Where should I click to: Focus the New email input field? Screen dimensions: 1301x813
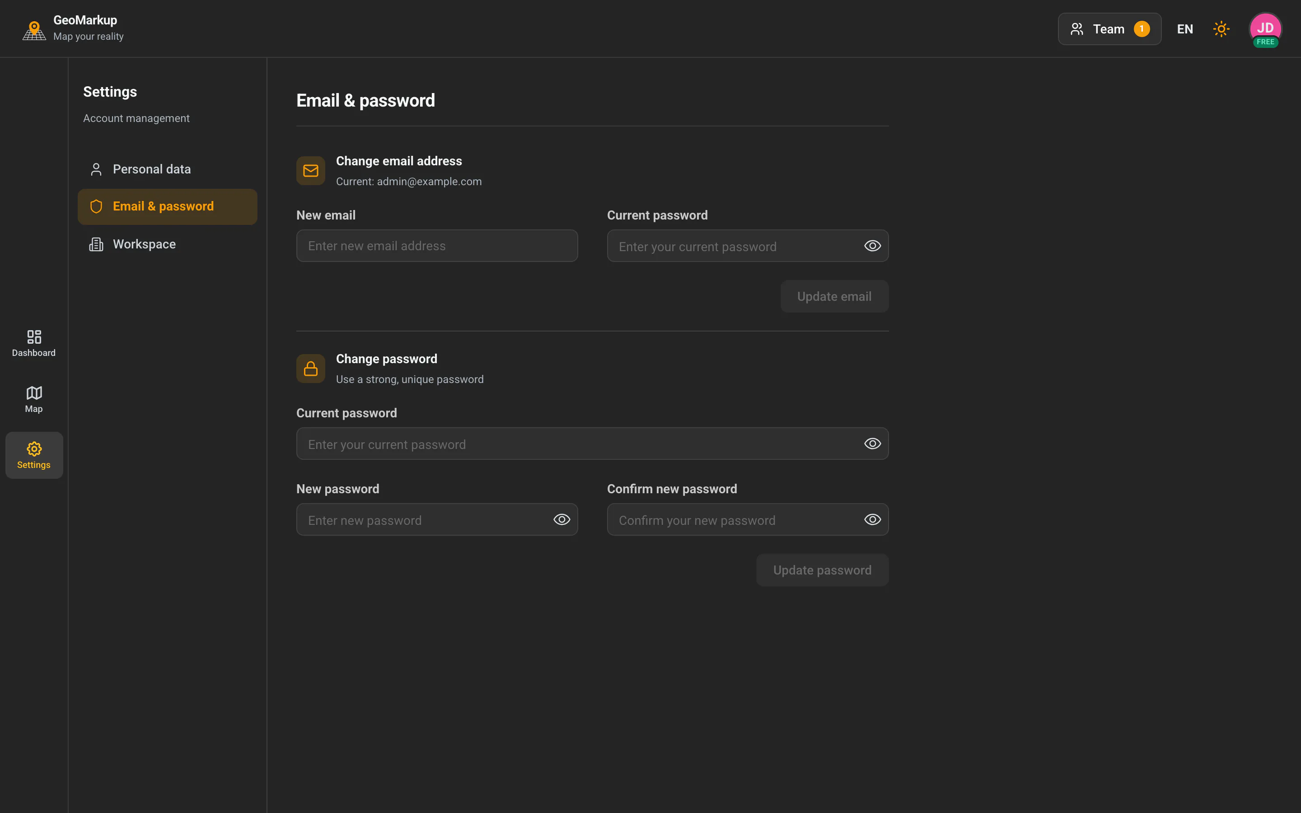tap(437, 246)
